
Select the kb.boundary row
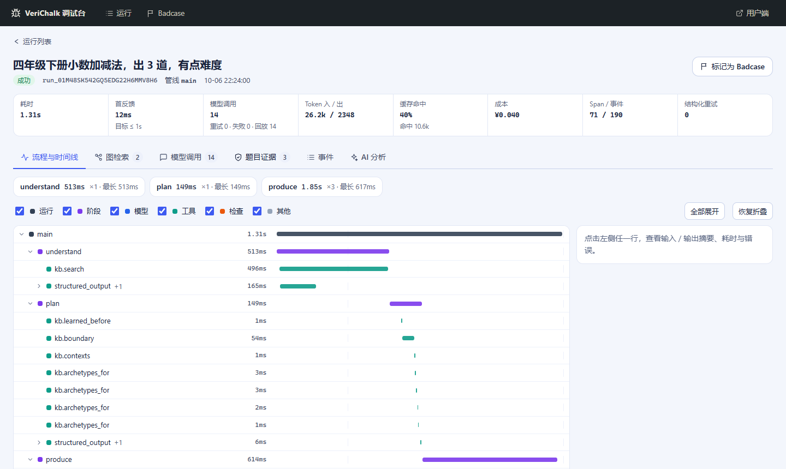[x=291, y=339]
